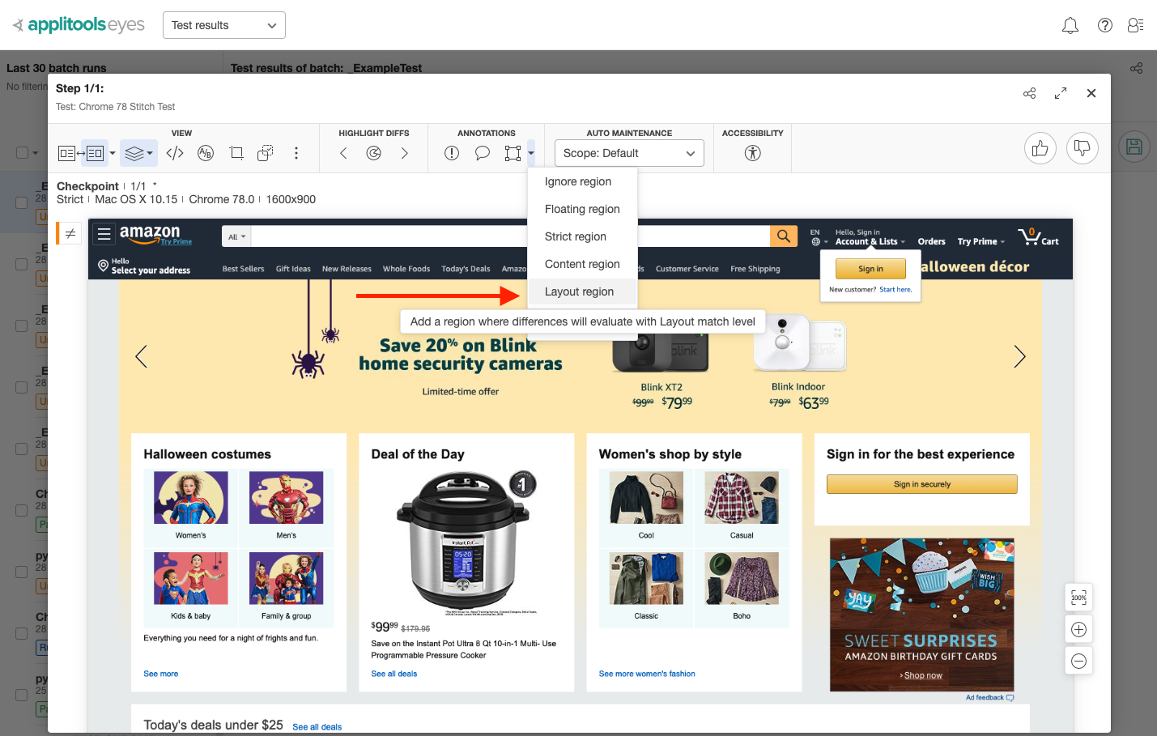
Task: Click the carousel previous arrow
Action: click(142, 356)
